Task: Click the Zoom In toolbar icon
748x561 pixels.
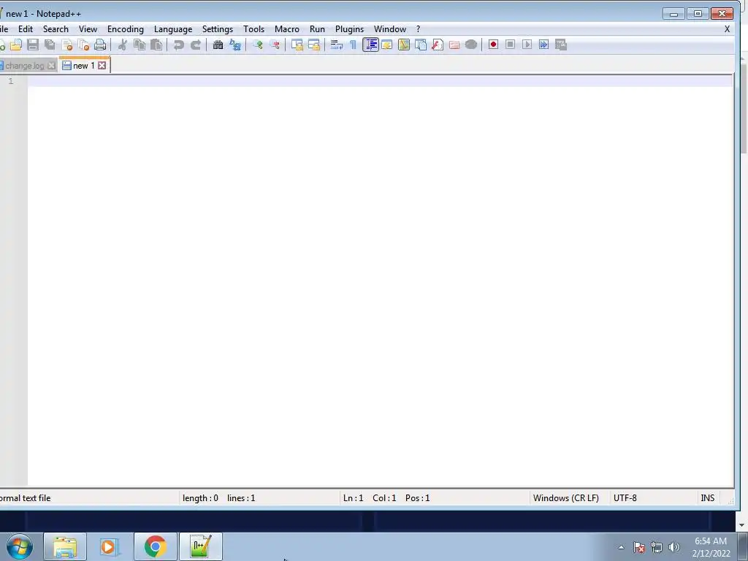Action: pos(258,45)
